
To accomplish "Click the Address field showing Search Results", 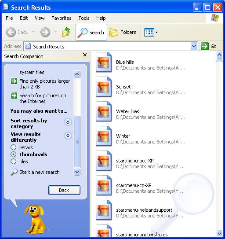I will tap(111, 46).
